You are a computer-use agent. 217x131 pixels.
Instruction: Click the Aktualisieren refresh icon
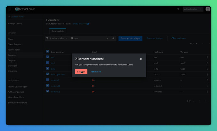coord(173,38)
